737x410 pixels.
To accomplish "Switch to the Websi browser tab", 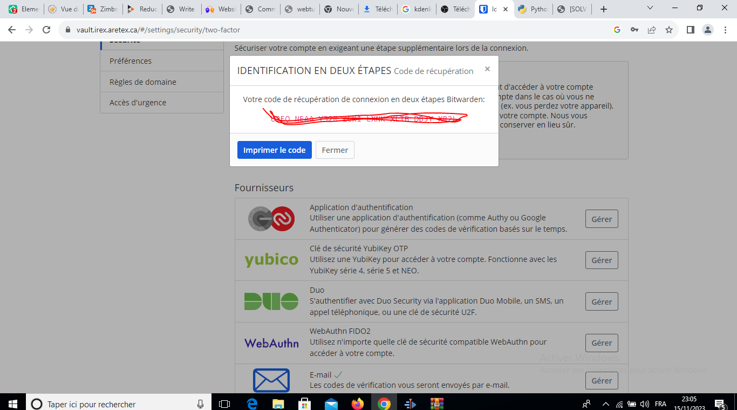I will (221, 9).
